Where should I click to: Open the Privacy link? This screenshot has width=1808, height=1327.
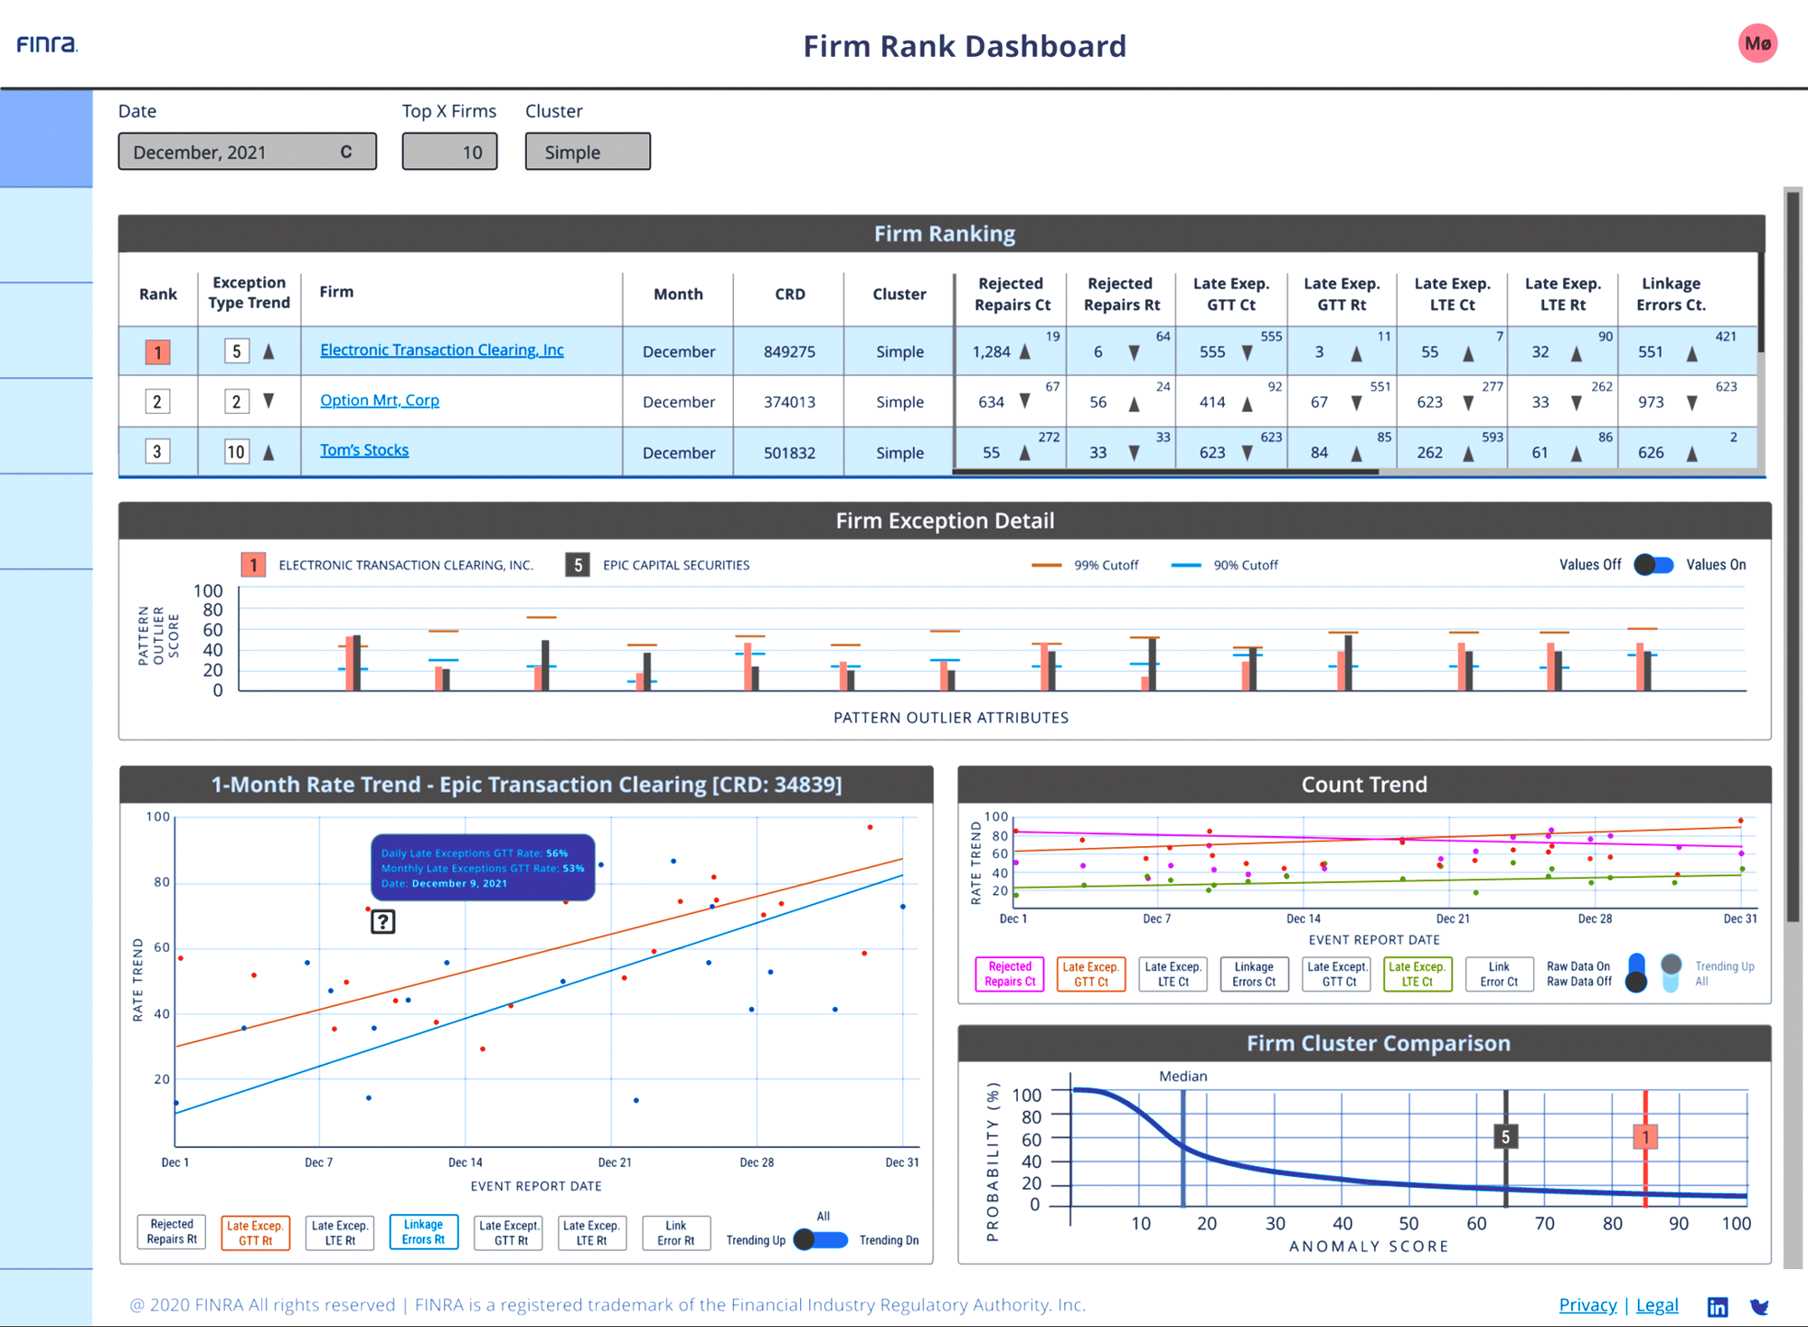(x=1587, y=1304)
